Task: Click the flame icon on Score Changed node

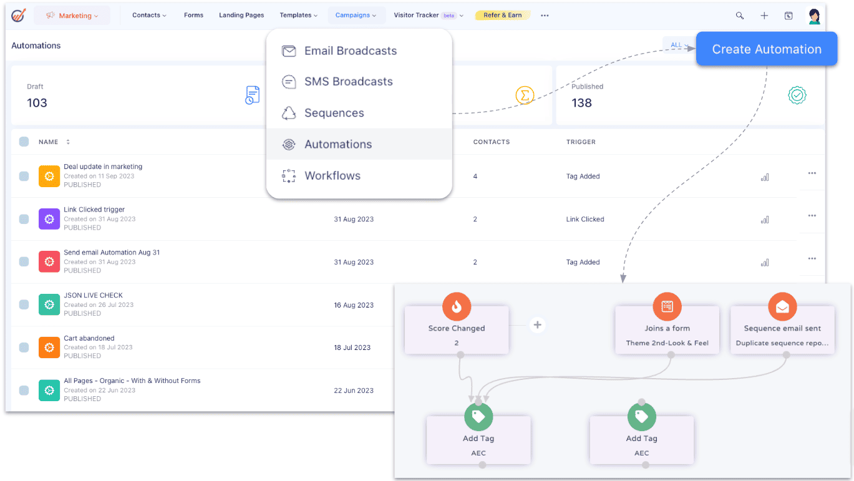Action: point(456,306)
